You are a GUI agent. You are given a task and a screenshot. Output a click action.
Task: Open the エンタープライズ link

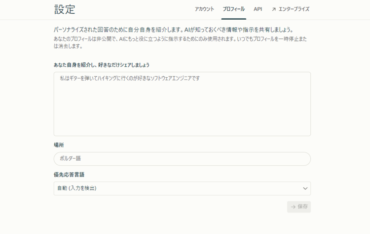click(x=291, y=9)
